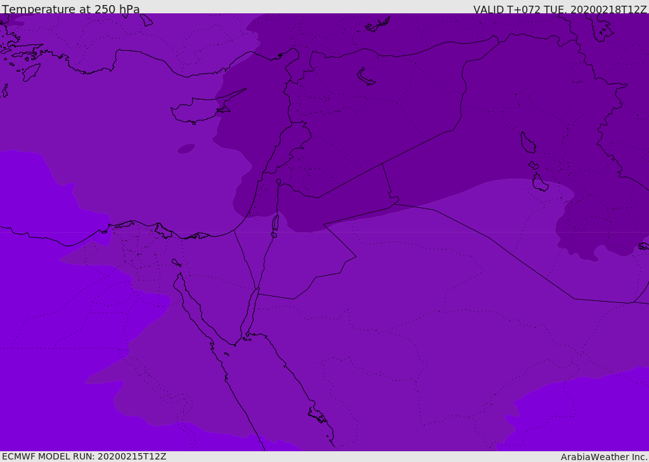This screenshot has height=462, width=649.
Task: Click the 'Temperature at 250 hPa' title text
Action: pos(71,9)
